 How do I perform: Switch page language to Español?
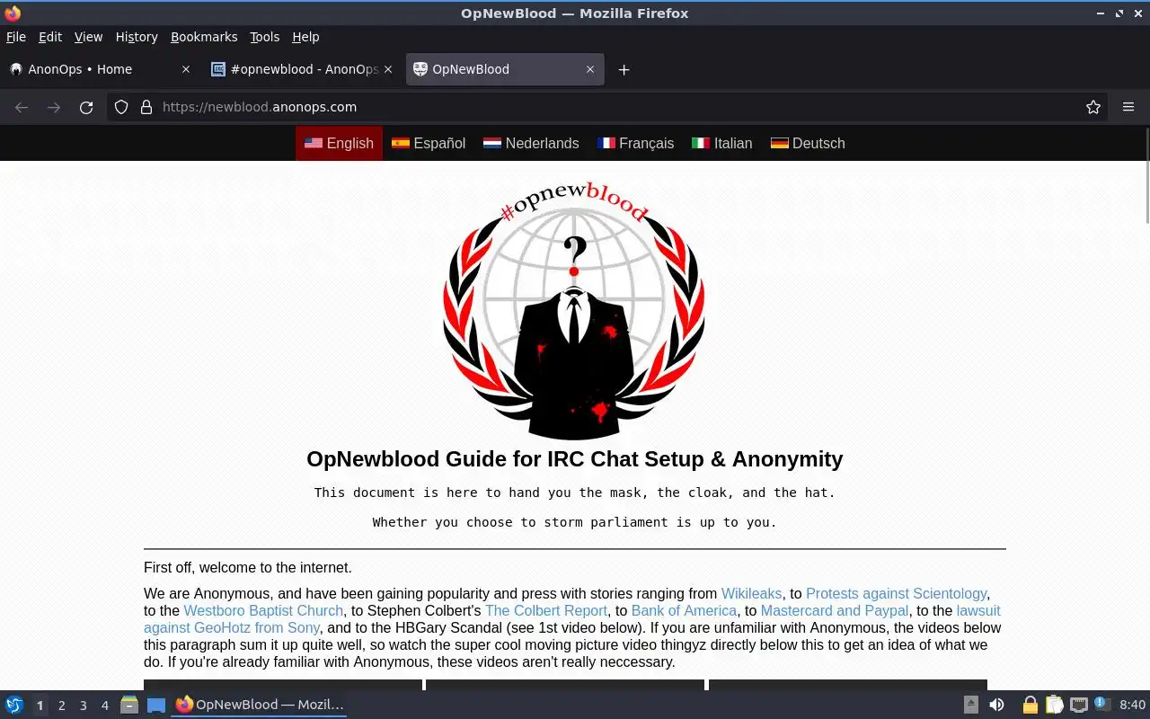click(x=429, y=143)
